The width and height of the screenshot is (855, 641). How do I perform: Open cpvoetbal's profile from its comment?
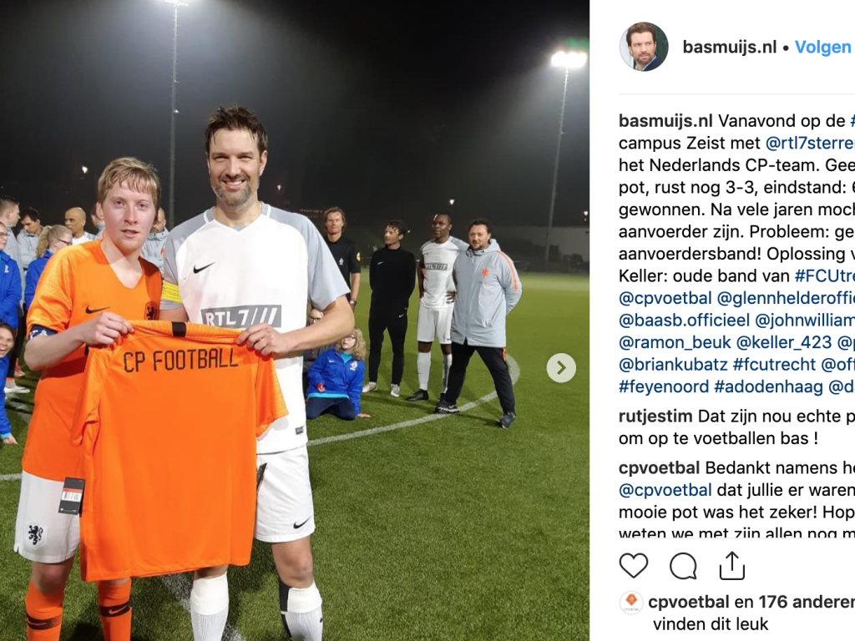tap(660, 467)
